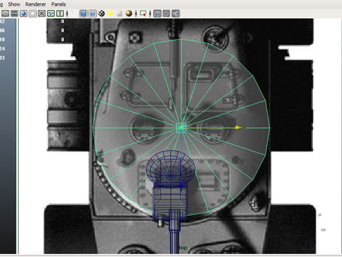Toggle High Quality Rendering gold sphere
Viewport: 342px width, 257px height.
tap(129, 14)
